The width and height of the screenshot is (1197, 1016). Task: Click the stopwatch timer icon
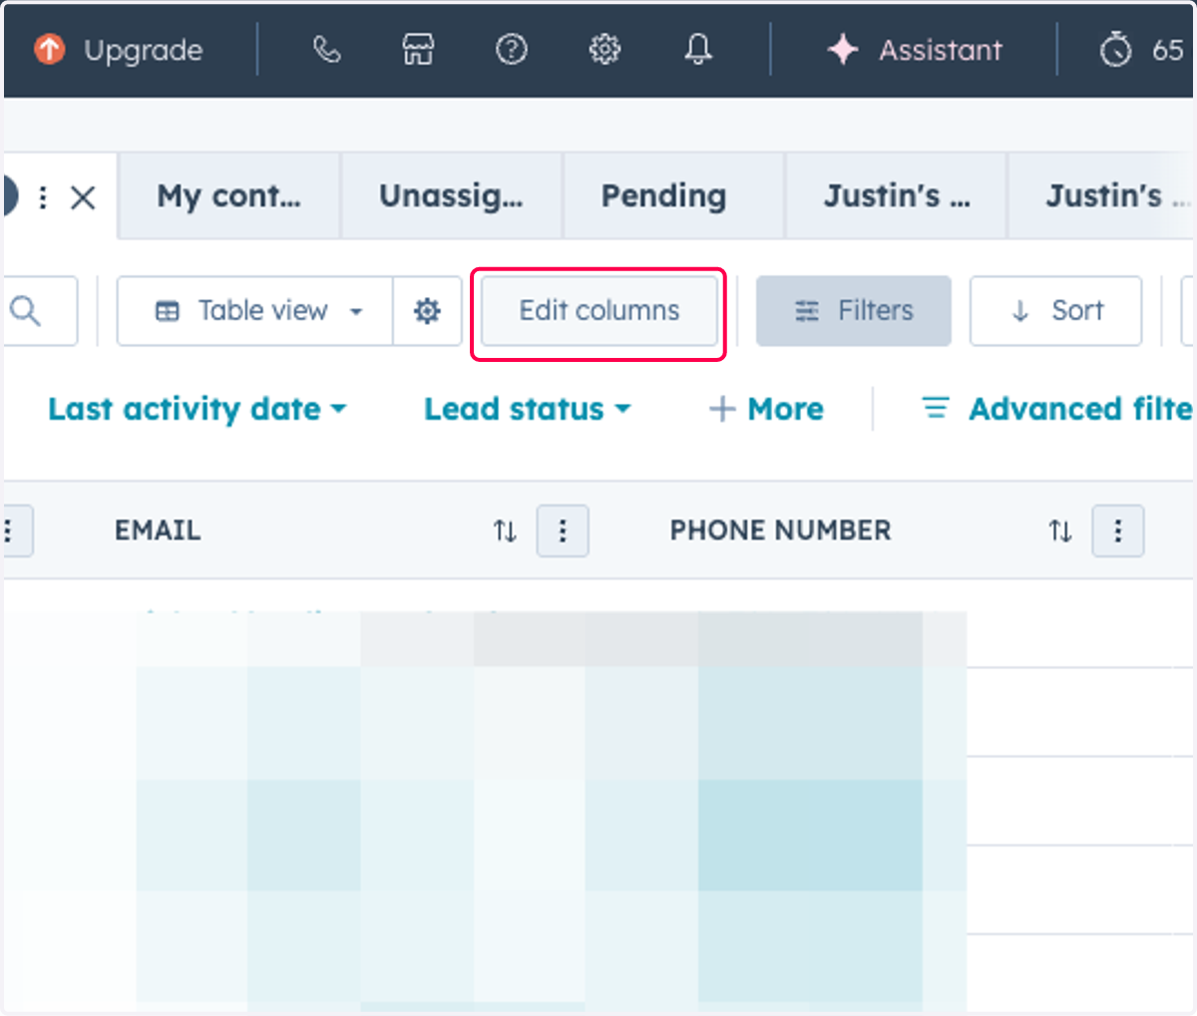(x=1115, y=49)
